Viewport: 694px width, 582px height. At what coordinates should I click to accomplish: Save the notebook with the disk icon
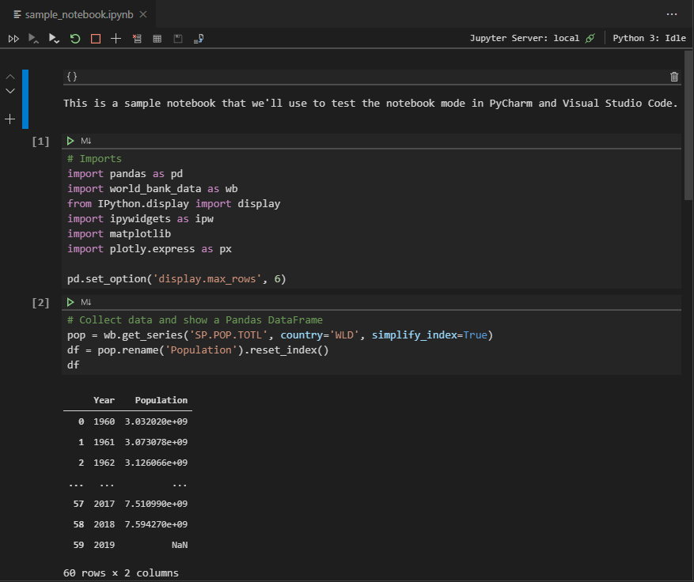(x=178, y=38)
